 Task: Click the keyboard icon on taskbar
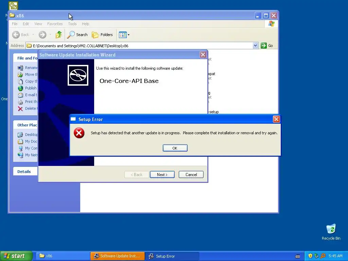click(x=298, y=256)
